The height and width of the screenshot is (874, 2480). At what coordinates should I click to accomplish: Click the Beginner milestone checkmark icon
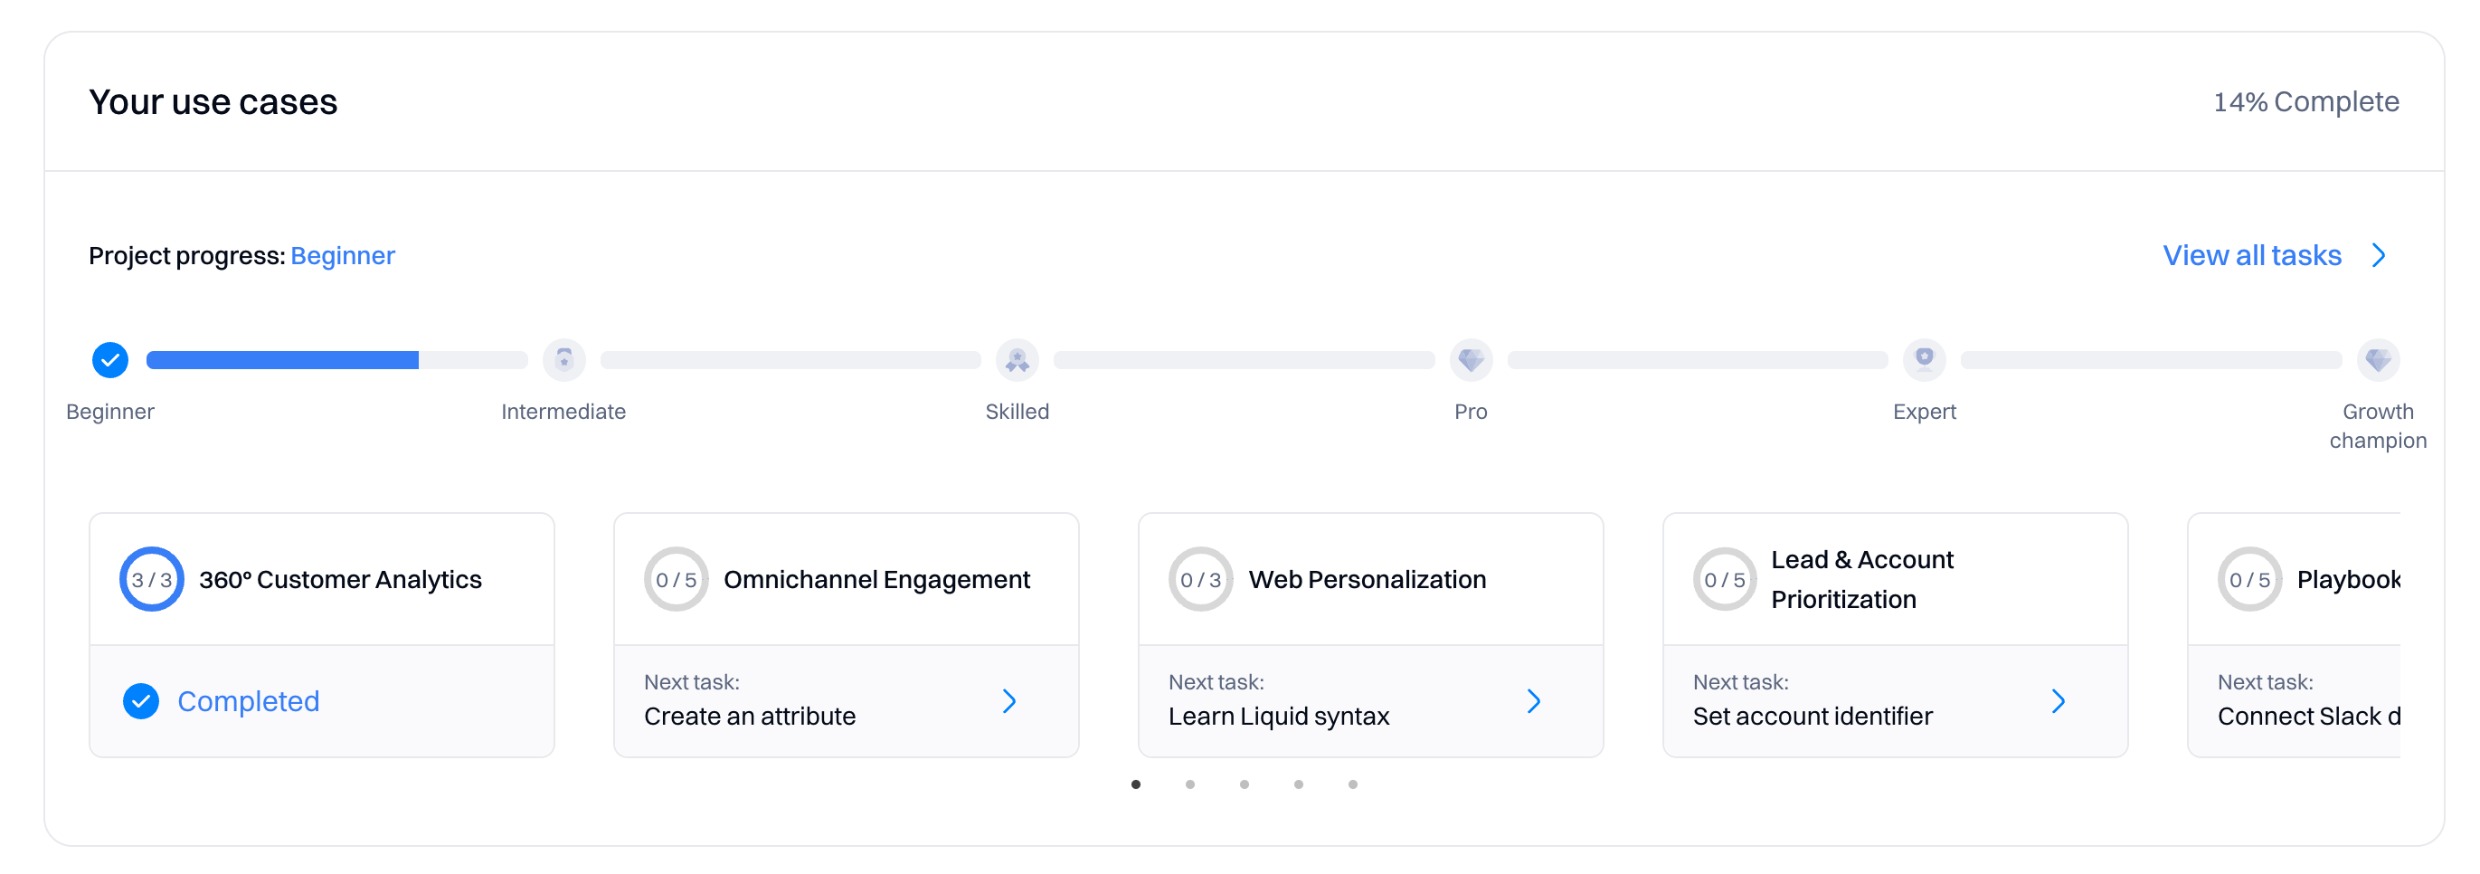coord(109,360)
